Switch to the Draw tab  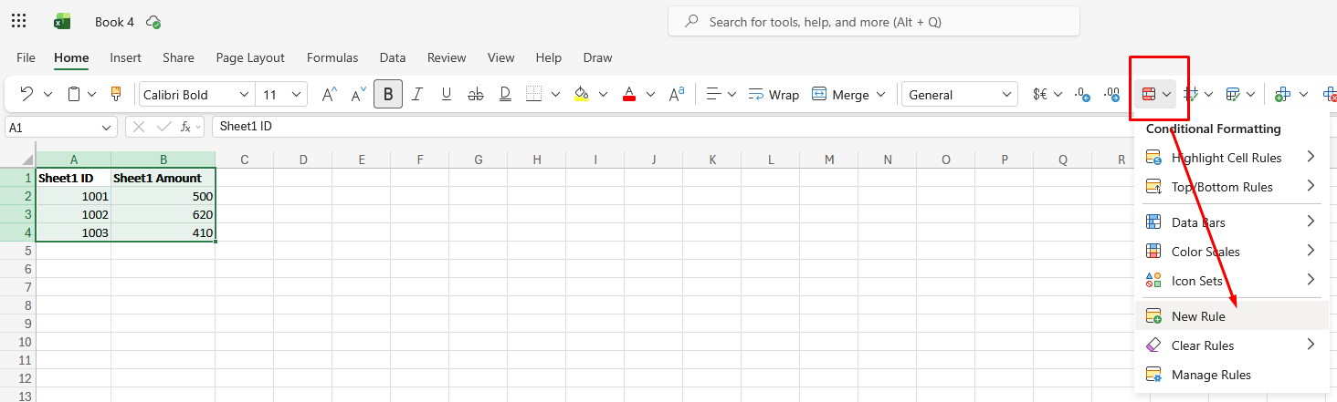point(597,57)
